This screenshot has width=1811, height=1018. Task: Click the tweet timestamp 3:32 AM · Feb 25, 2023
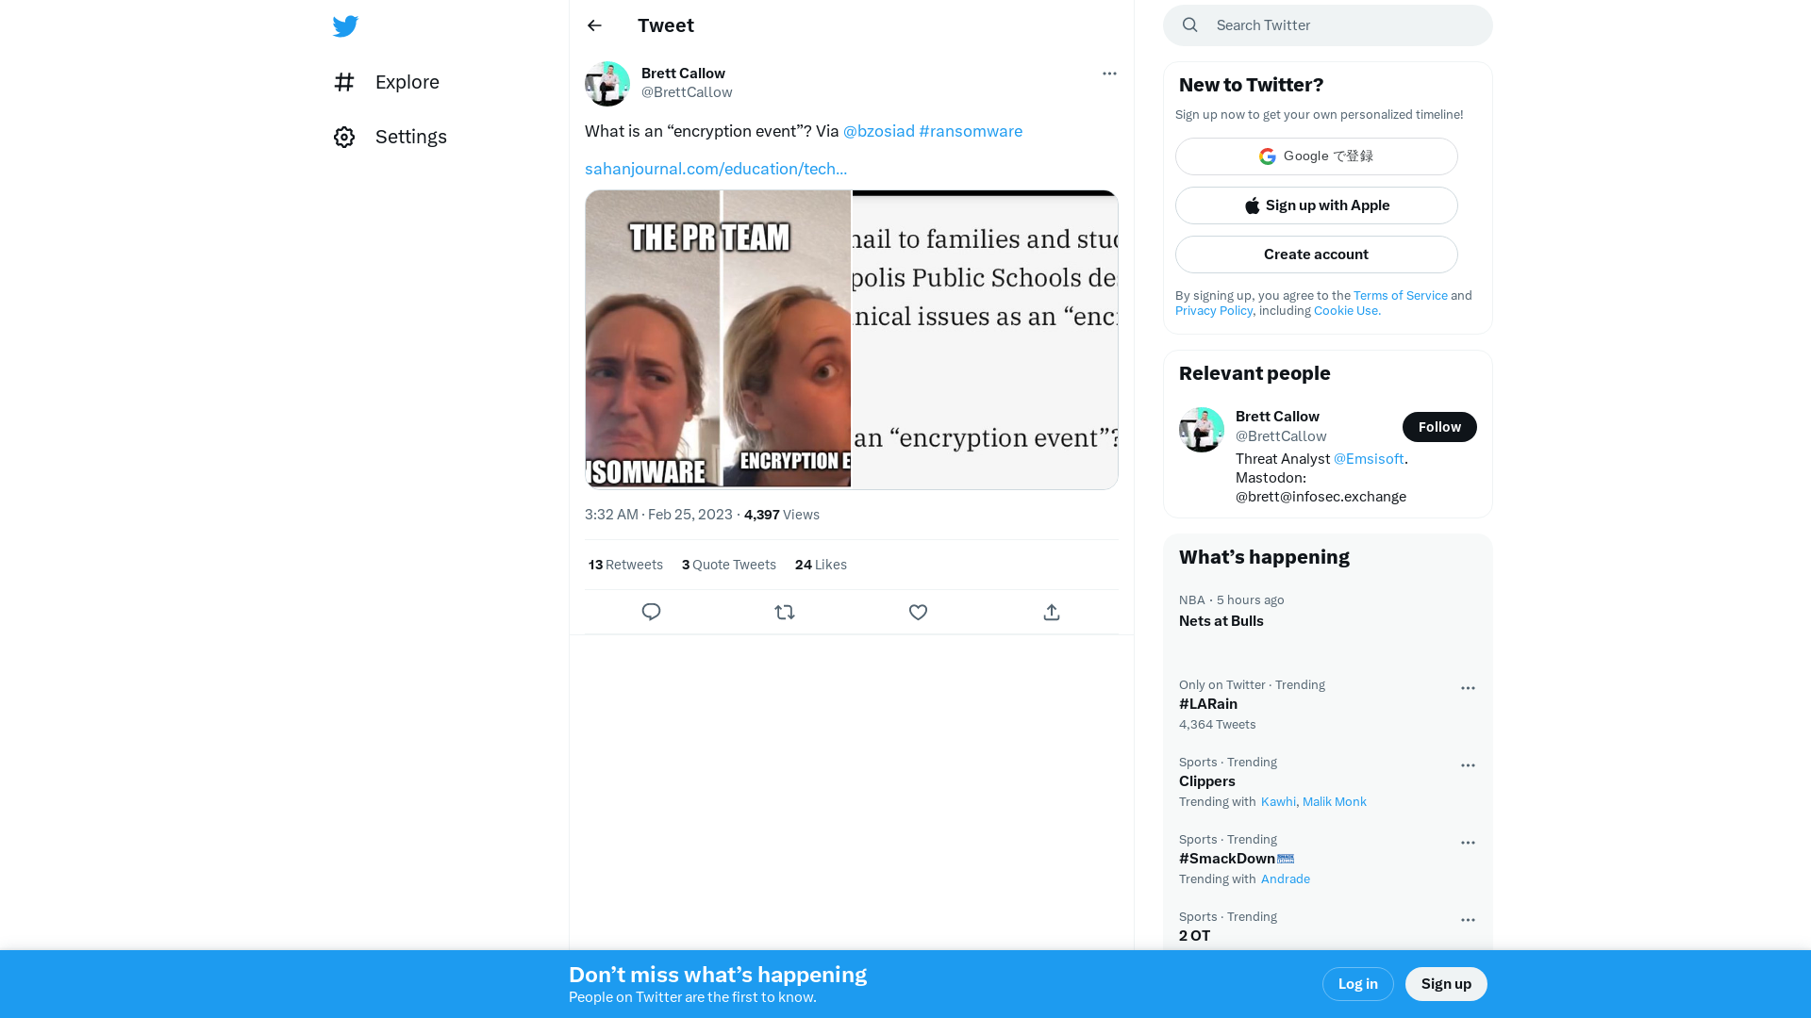pos(658,515)
